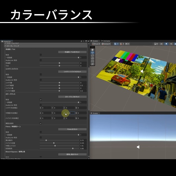Click the shaded draw mode sphere icon
This screenshot has width=176, height=176.
coord(155,44)
